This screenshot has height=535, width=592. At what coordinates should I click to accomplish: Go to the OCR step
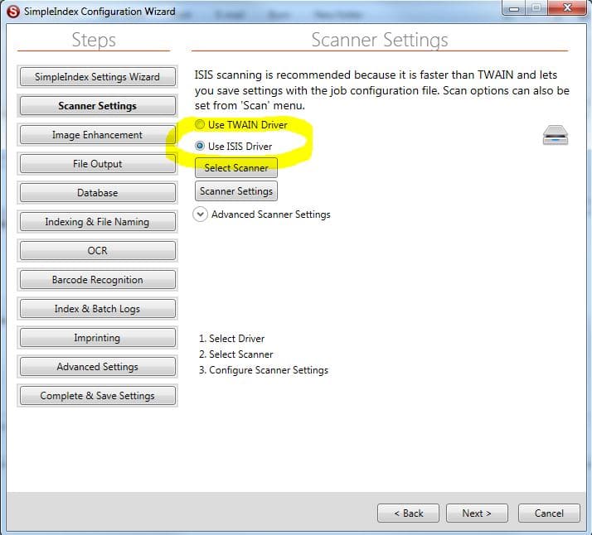point(97,251)
